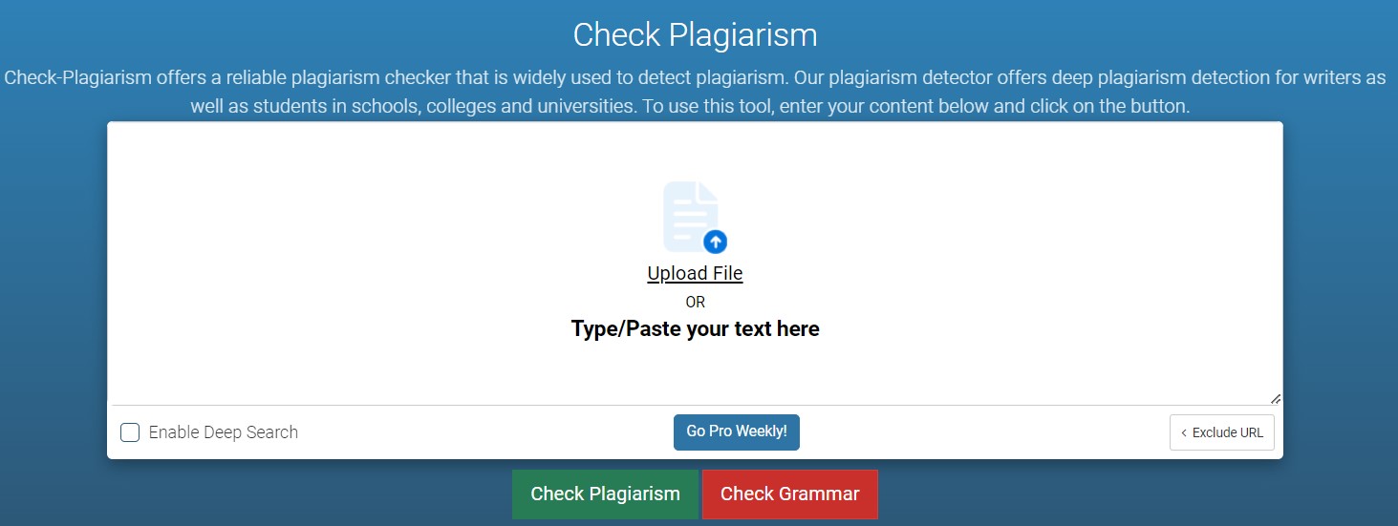Tick the Enable Deep Search checkbox

click(130, 432)
